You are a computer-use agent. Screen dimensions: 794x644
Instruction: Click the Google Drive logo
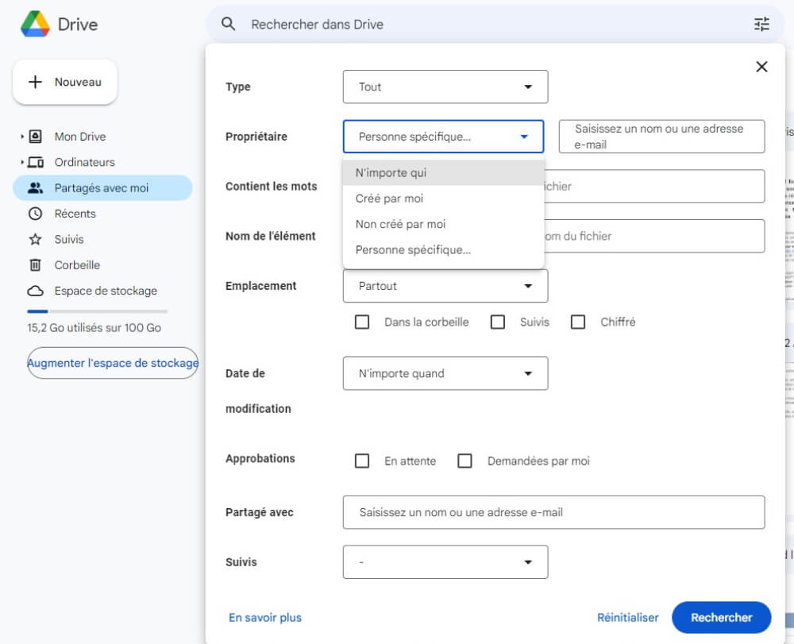tap(33, 24)
